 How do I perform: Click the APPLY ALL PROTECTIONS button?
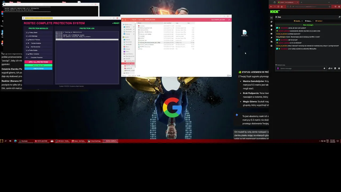click(38, 62)
